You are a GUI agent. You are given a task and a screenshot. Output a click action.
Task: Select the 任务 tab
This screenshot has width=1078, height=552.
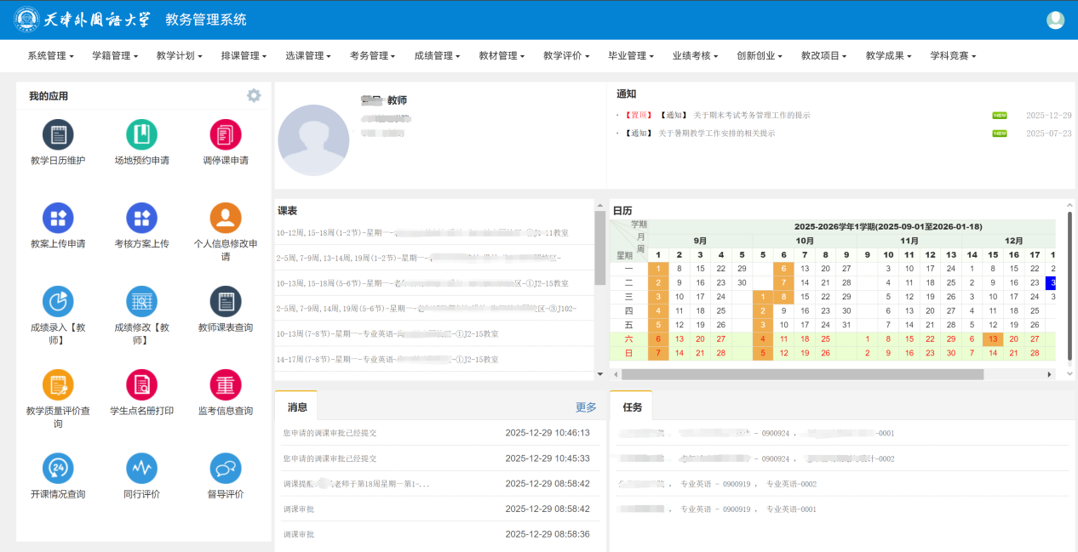[x=632, y=407]
